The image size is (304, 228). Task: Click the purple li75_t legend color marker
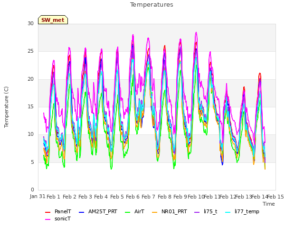pyautogui.click(x=197, y=212)
